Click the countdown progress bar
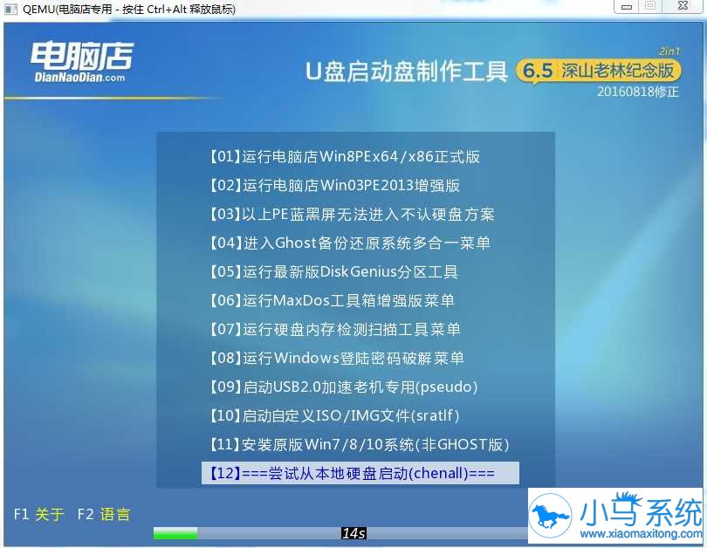Viewport: 707px width, 548px height. [340, 533]
